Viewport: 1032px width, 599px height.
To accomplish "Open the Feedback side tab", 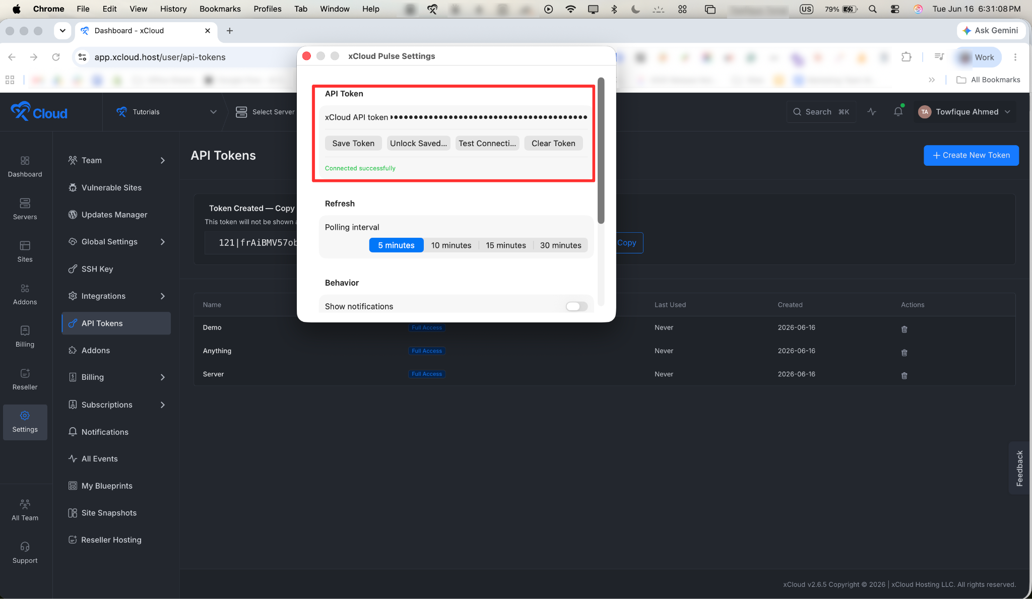I will tap(1019, 468).
